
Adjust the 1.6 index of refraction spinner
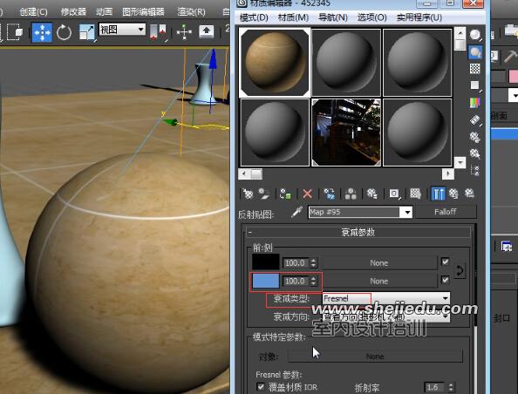tap(451, 387)
